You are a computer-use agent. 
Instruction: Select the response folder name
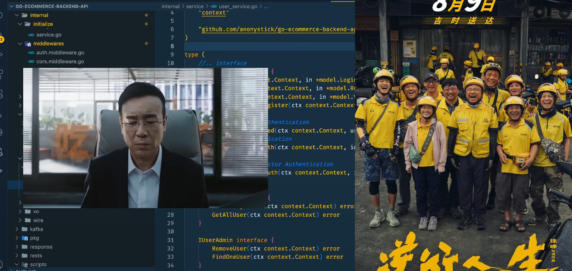coord(41,247)
